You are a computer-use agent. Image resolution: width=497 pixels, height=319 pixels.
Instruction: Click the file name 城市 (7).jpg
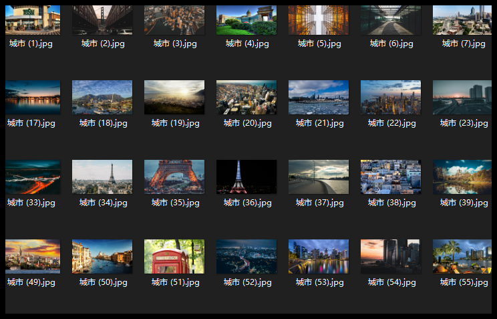click(464, 43)
